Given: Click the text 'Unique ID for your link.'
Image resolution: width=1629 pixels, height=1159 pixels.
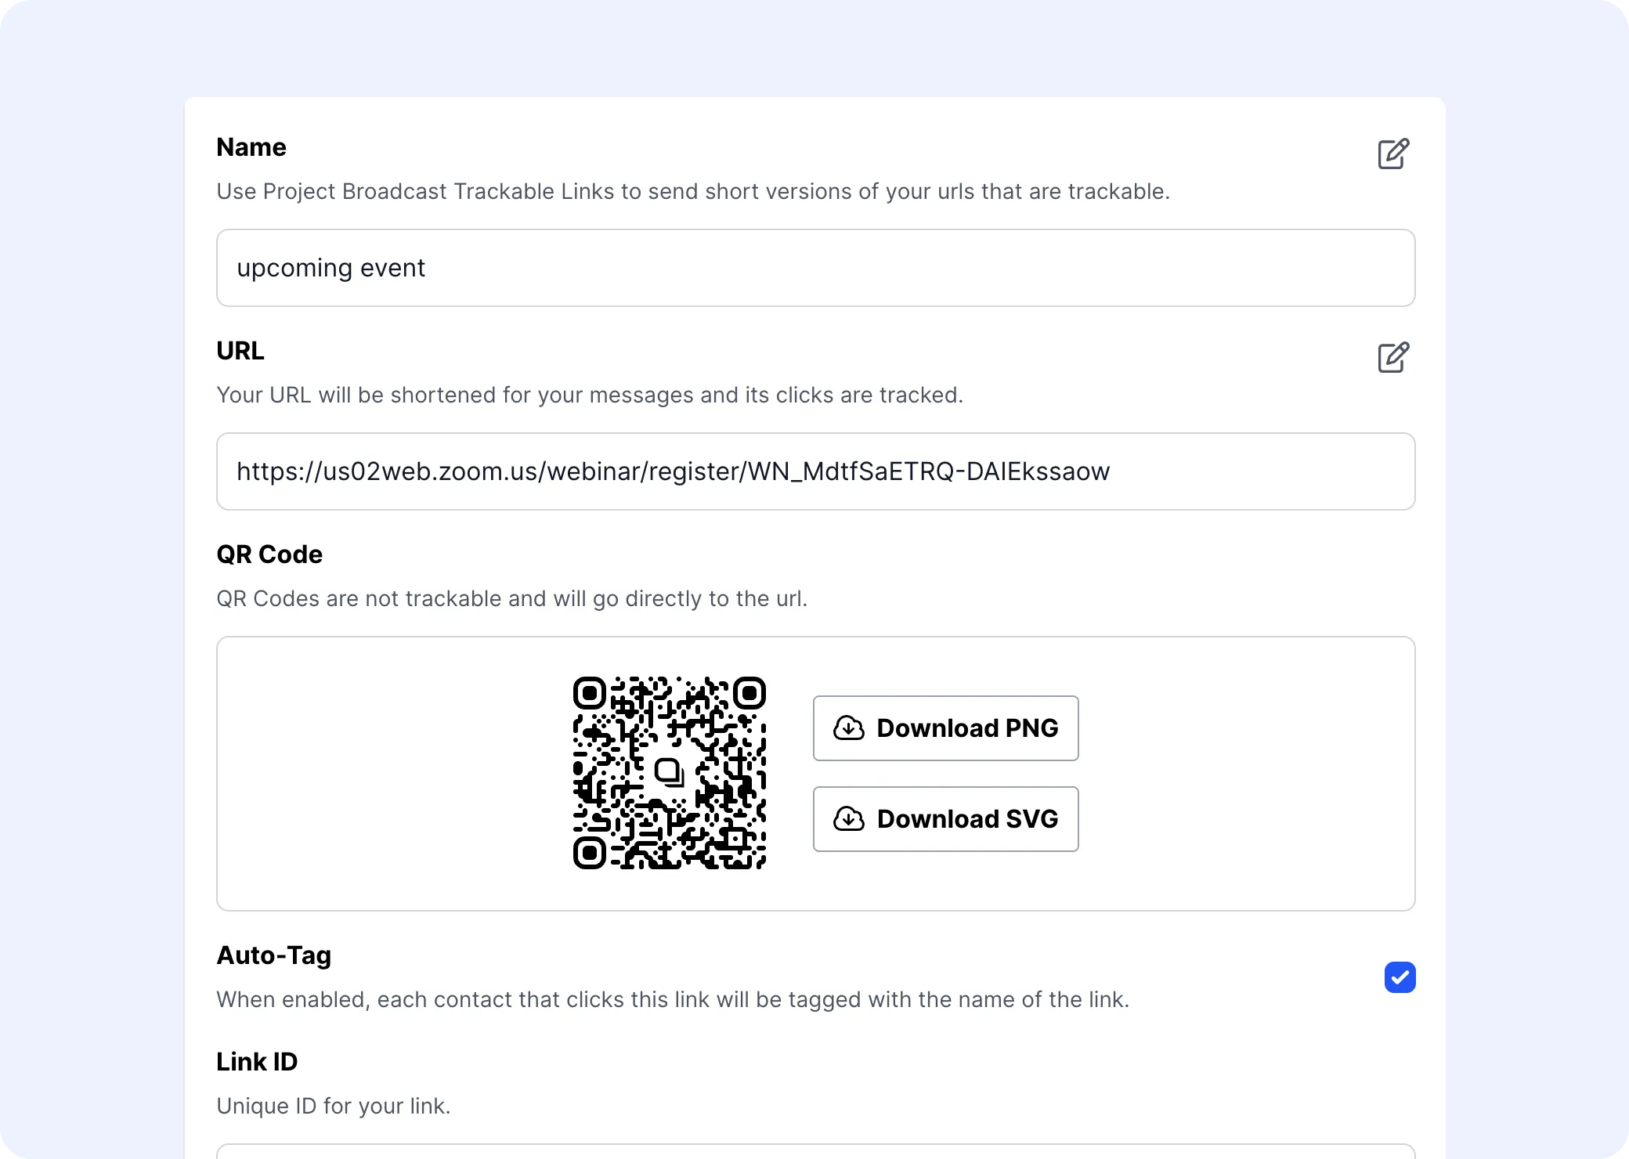Looking at the screenshot, I should click(334, 1106).
